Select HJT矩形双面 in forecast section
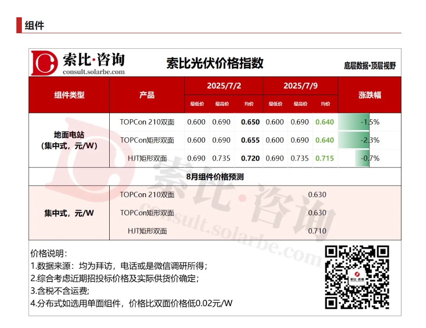Screen dimensions: 426x328 (147, 231)
